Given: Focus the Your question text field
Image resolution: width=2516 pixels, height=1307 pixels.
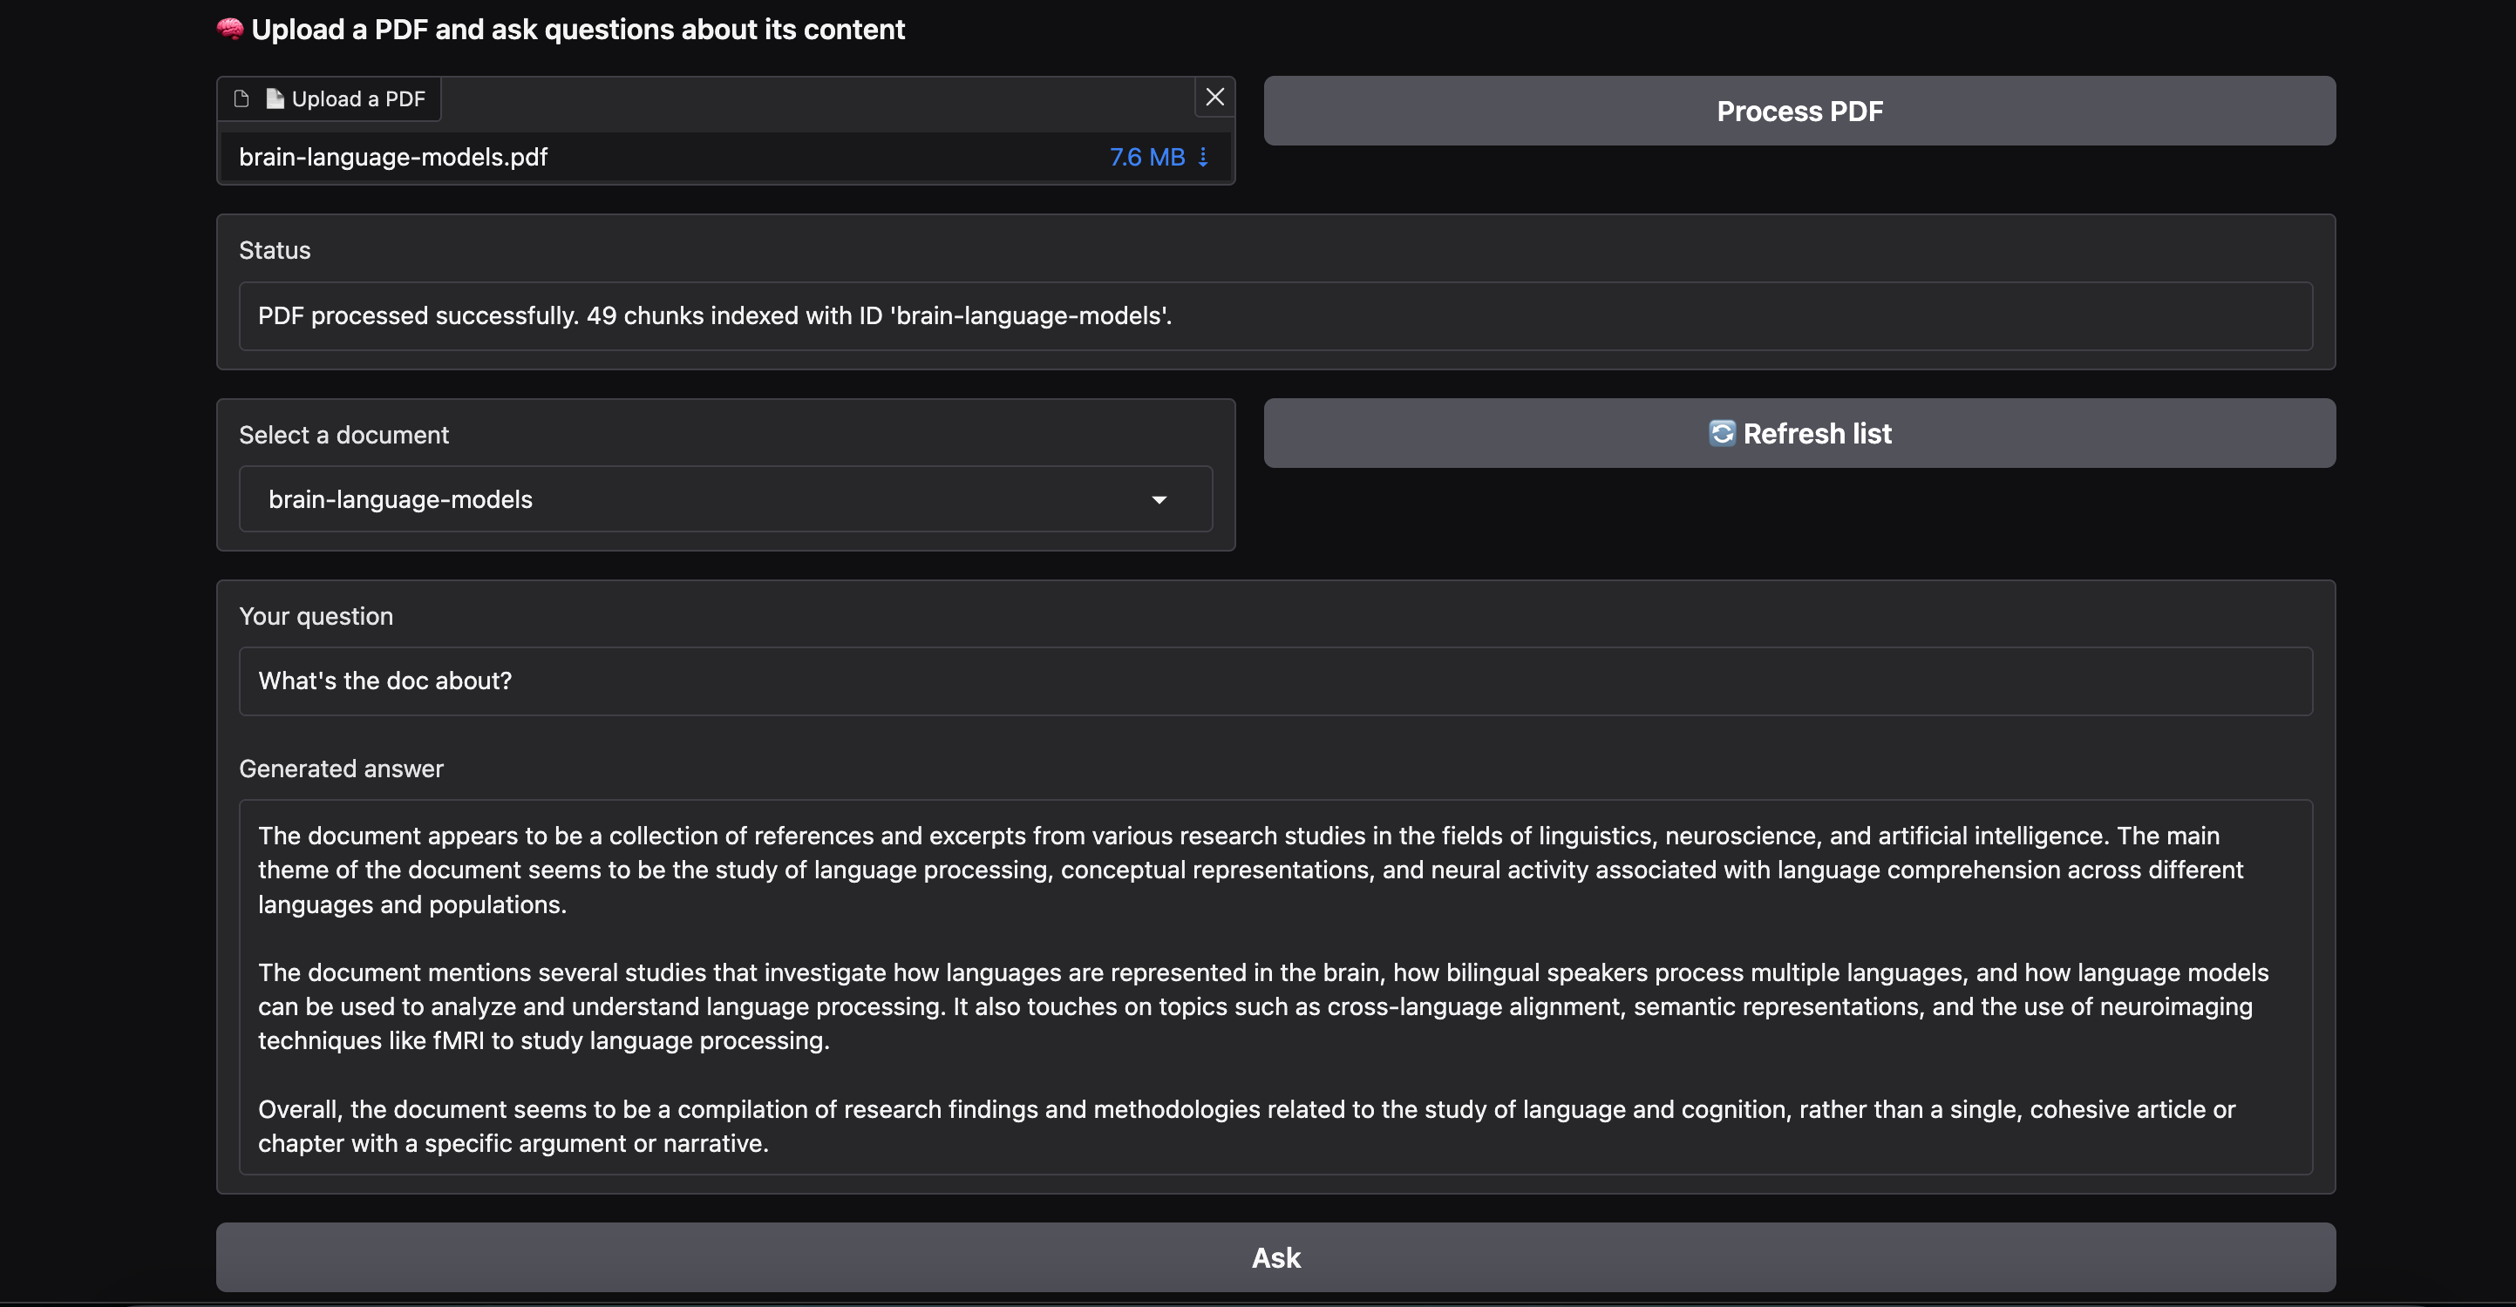Looking at the screenshot, I should pos(1275,681).
